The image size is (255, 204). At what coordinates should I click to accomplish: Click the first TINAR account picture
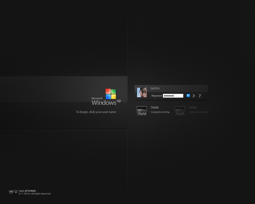142,112
